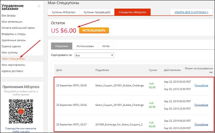This screenshot has height=133, width=215.
Task: Select the 201909_Exchange_For_Select_Coupons_2 text
Action: click(x=119, y=124)
